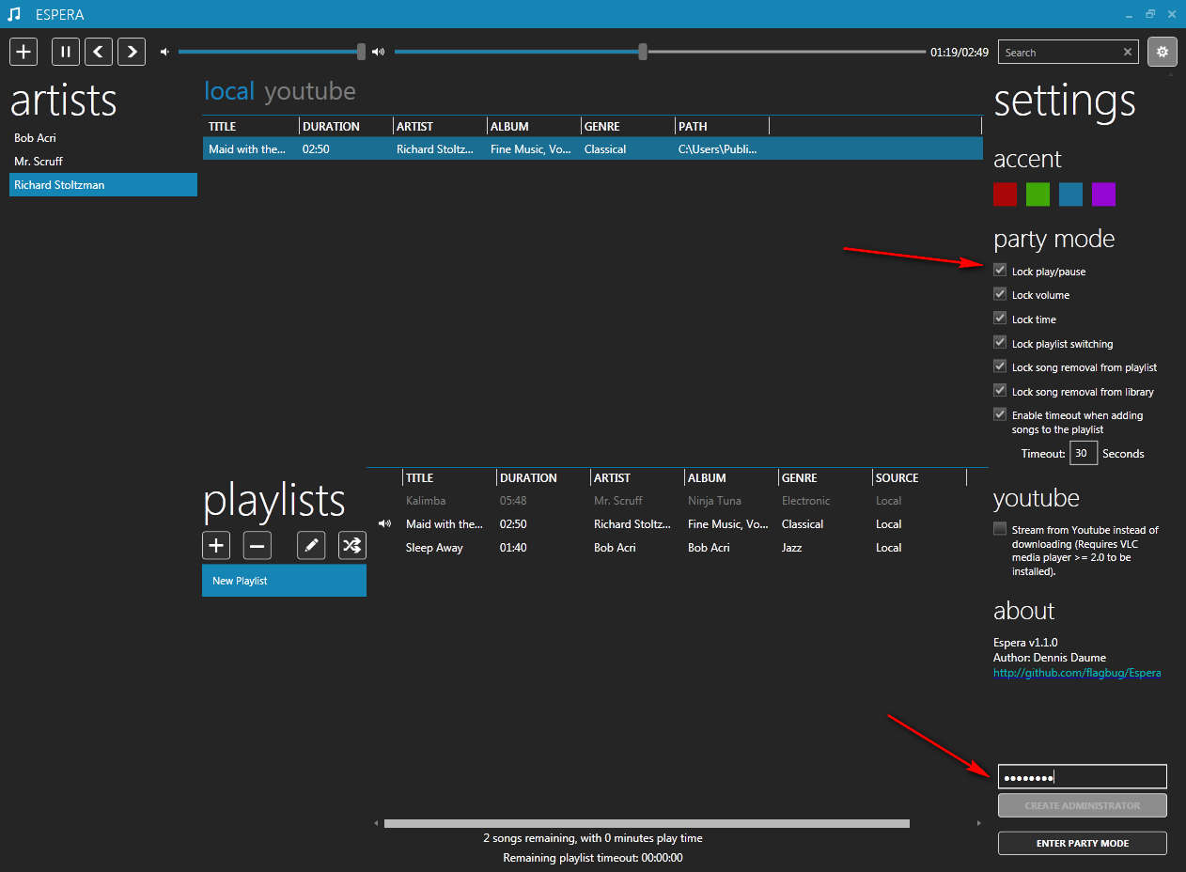Image resolution: width=1186 pixels, height=872 pixels.
Task: Click the add songs plus button
Action: 23,52
